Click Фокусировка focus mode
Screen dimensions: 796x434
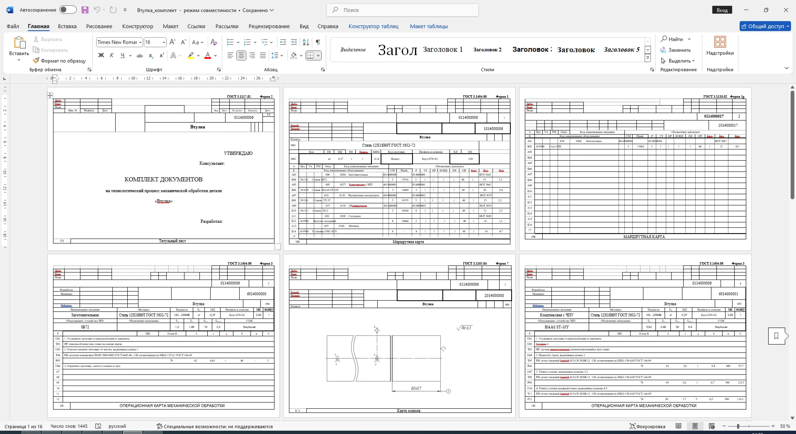click(647, 426)
